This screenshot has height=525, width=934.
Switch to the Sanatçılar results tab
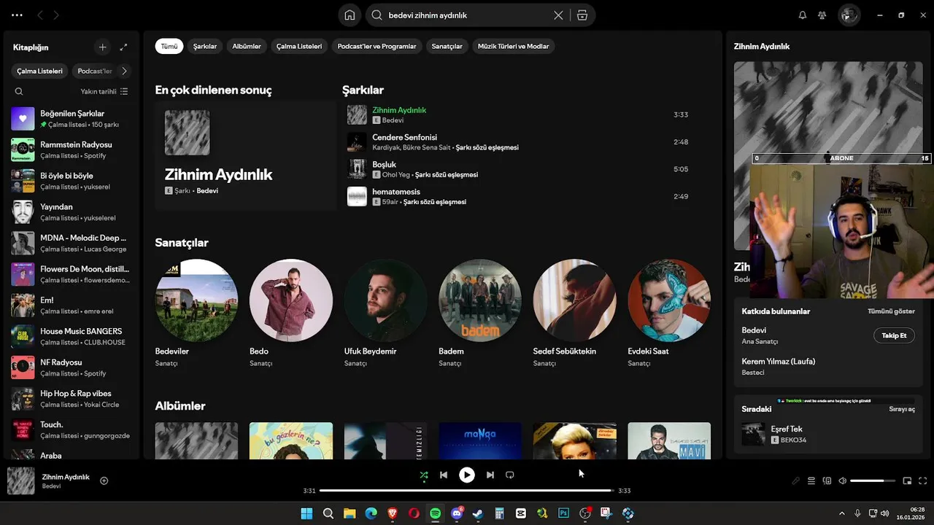click(x=447, y=46)
